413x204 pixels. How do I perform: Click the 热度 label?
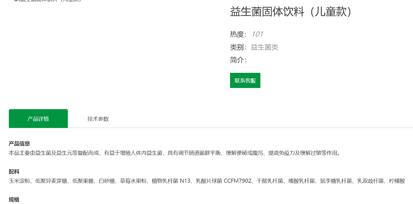coord(237,34)
